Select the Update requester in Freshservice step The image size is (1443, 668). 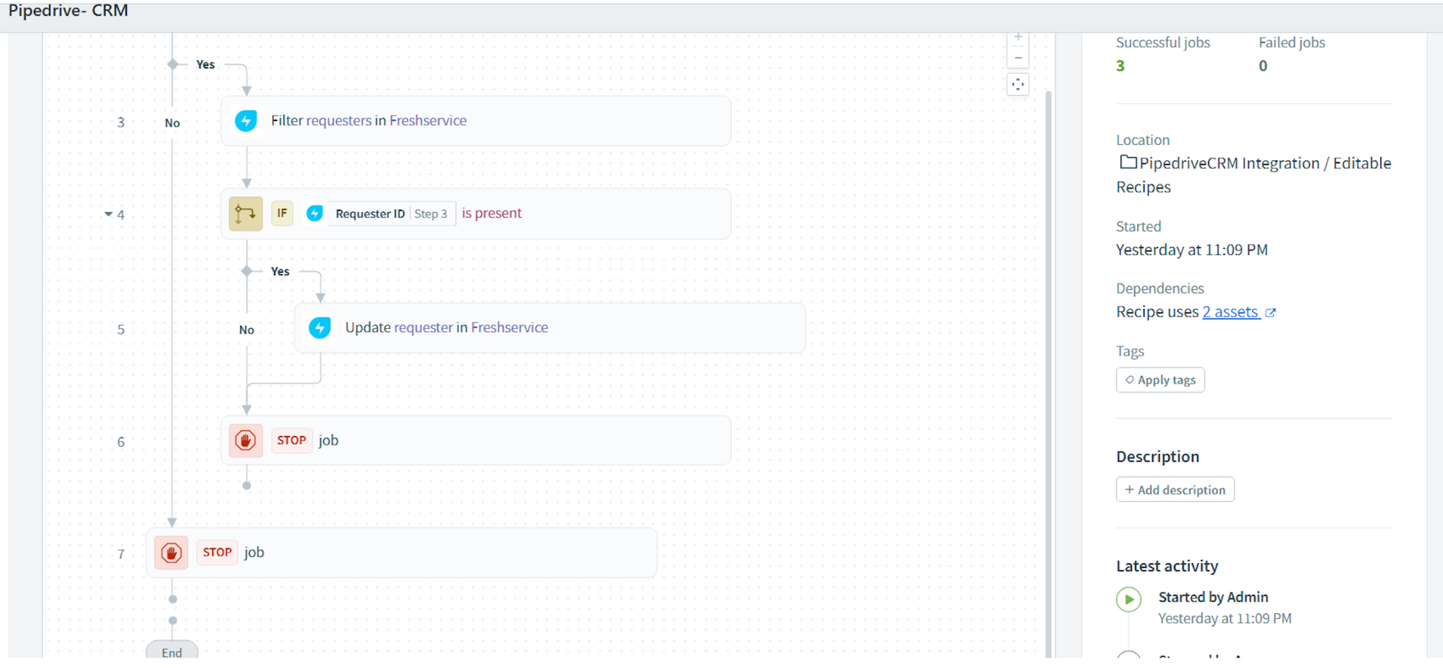pos(550,327)
